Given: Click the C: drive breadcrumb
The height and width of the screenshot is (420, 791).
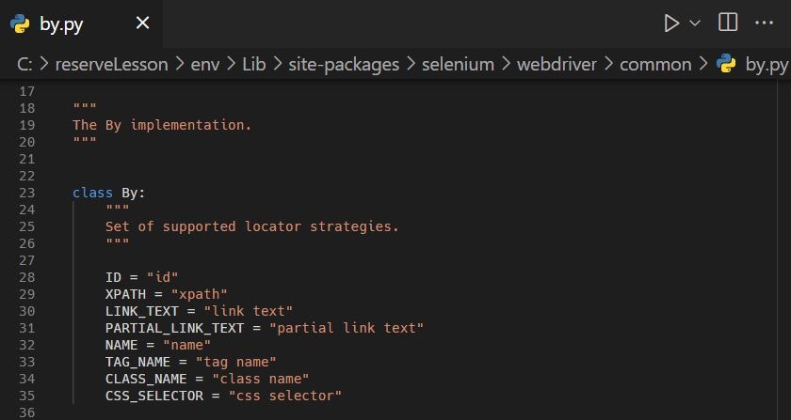Looking at the screenshot, I should [25, 65].
